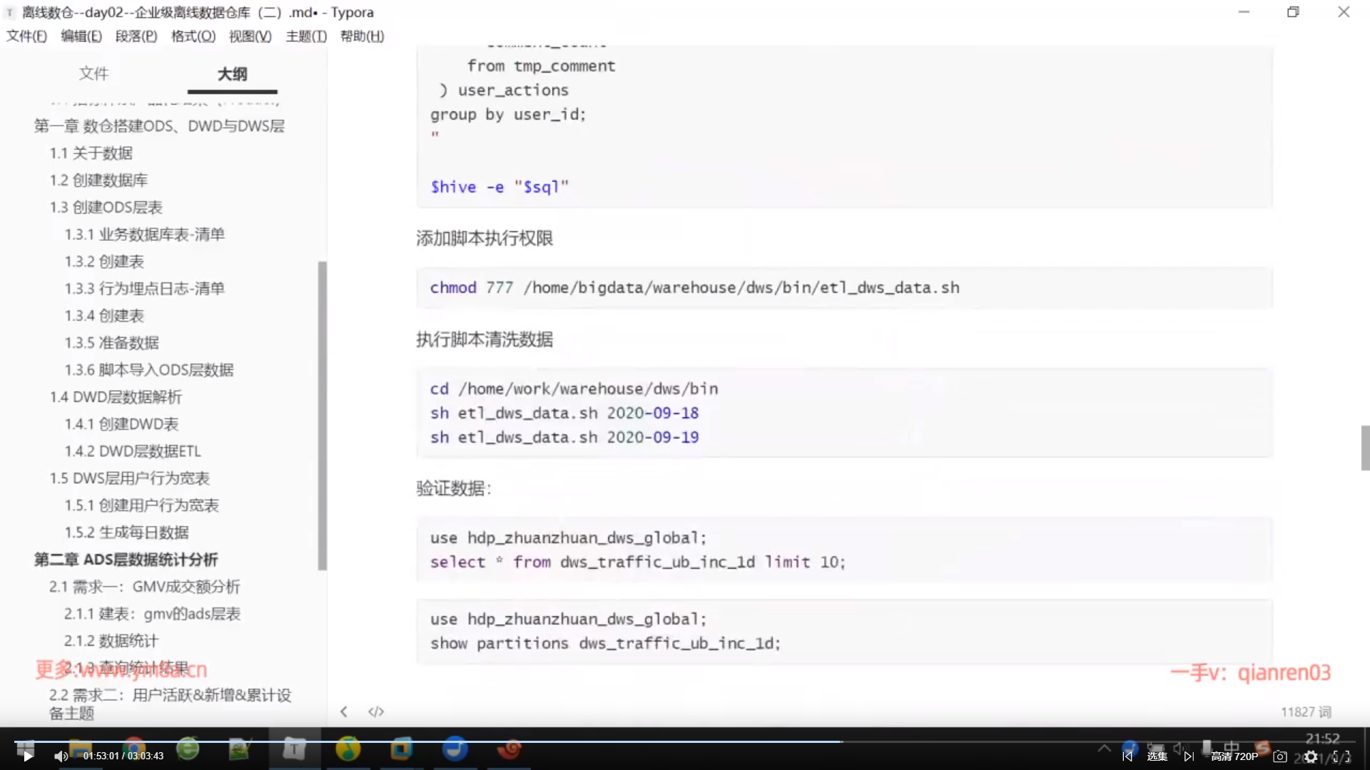Image resolution: width=1370 pixels, height=770 pixels.
Task: Click the document's vertical scrollbar thumb
Action: click(1365, 448)
